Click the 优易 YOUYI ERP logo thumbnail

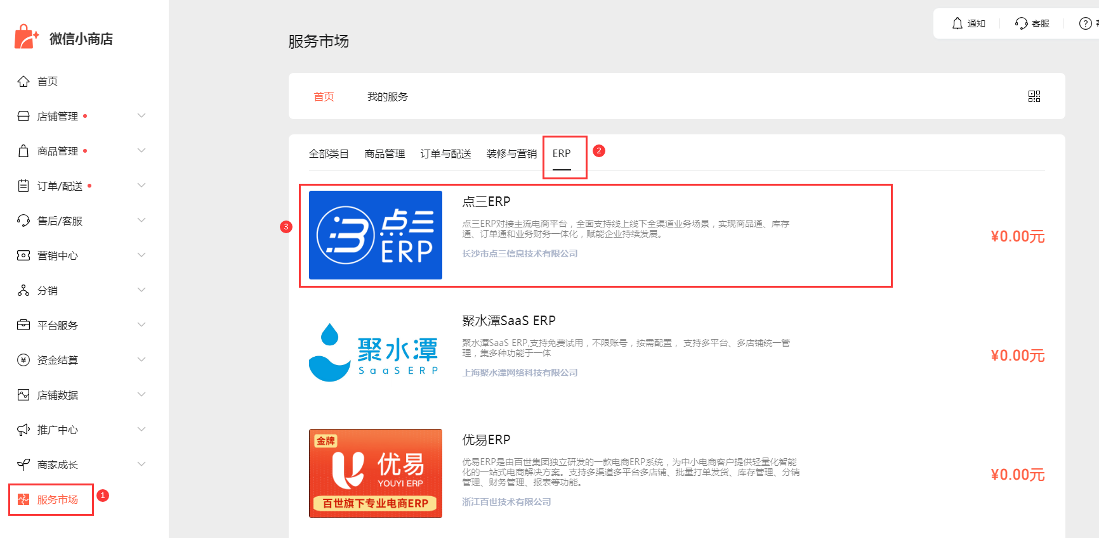pos(376,473)
